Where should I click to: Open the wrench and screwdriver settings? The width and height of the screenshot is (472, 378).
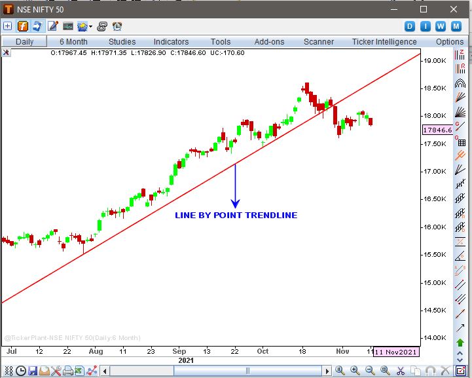[x=56, y=371]
